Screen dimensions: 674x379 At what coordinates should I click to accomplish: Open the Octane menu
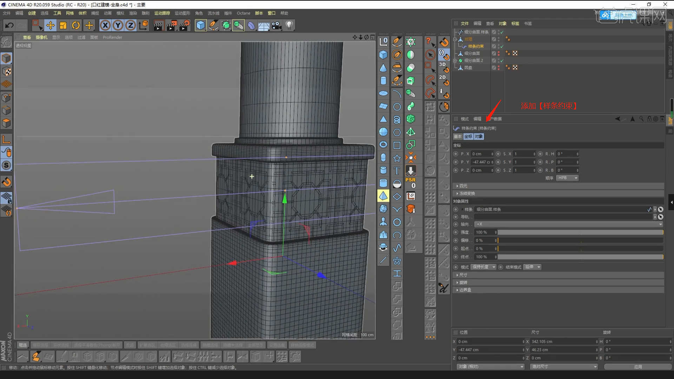point(244,13)
